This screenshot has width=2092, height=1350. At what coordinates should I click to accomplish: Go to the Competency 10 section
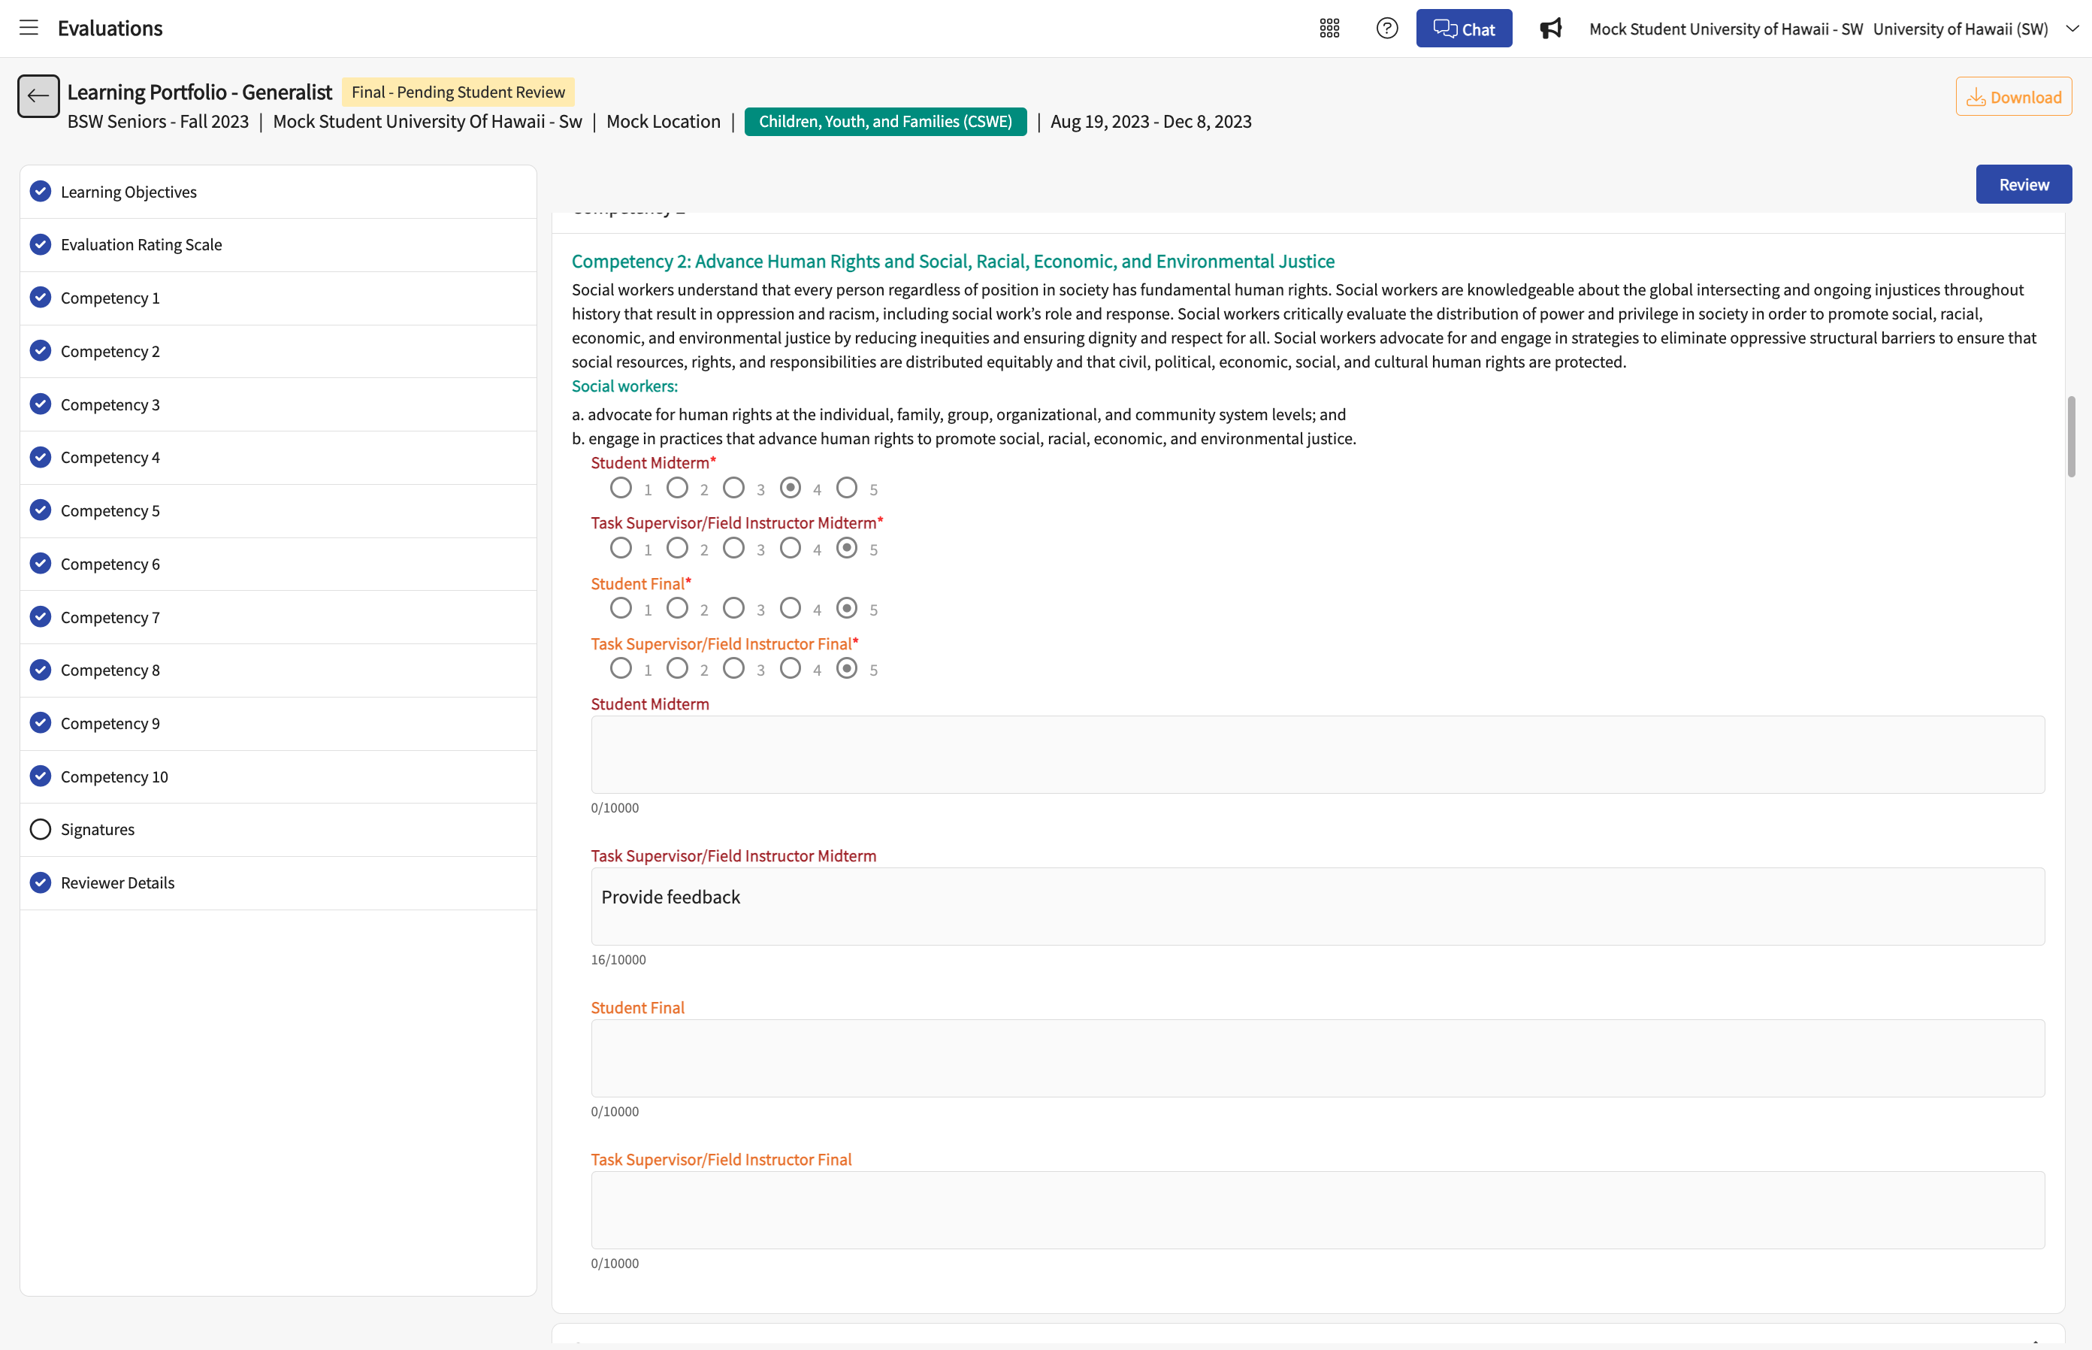pos(278,776)
